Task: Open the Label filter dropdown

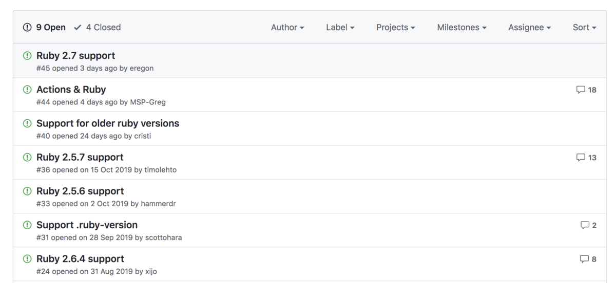Action: 340,27
